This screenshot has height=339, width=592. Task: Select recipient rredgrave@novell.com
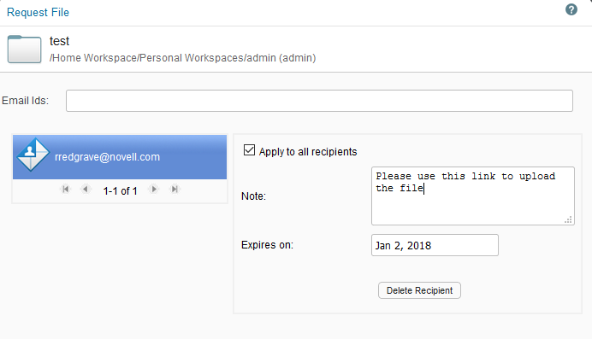click(x=120, y=157)
